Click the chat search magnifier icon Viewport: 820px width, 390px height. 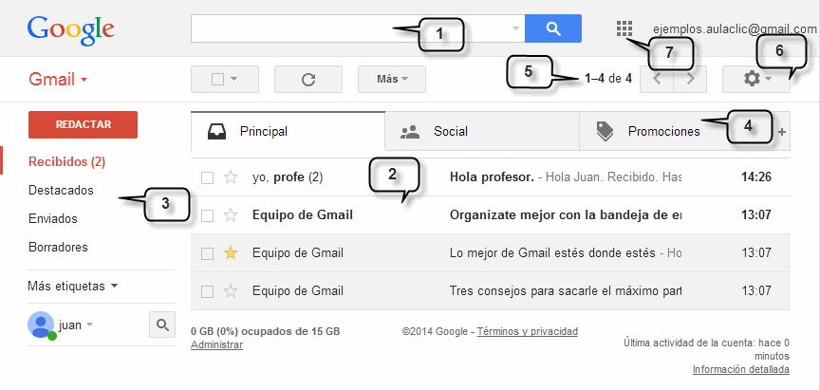pyautogui.click(x=162, y=325)
